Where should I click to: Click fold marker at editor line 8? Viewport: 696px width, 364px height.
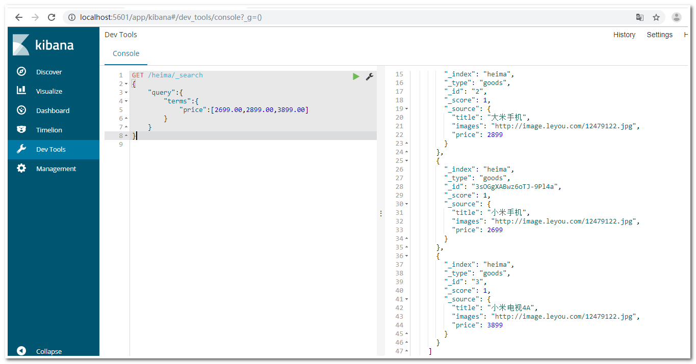[x=126, y=136]
